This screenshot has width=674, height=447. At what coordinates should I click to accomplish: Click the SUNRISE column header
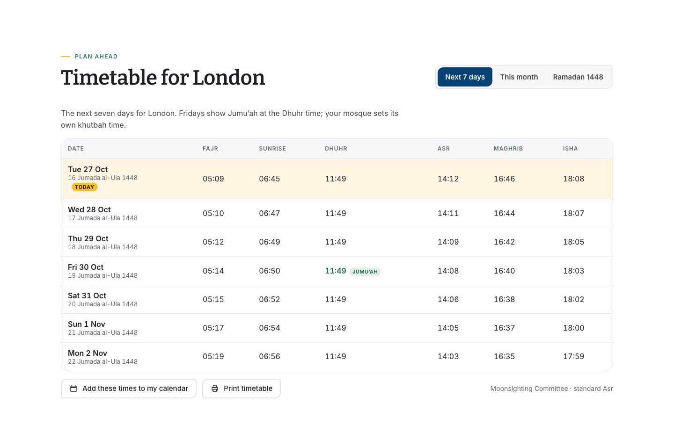tap(272, 149)
